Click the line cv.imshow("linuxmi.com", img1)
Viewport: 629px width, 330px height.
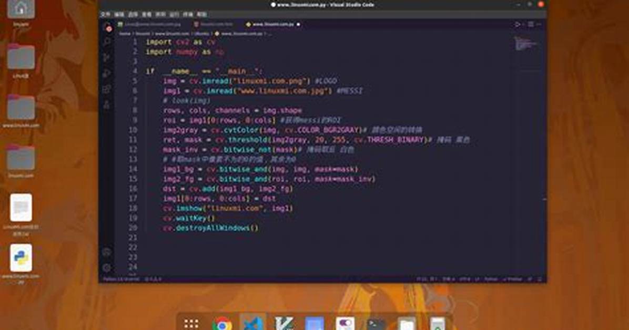pos(228,208)
